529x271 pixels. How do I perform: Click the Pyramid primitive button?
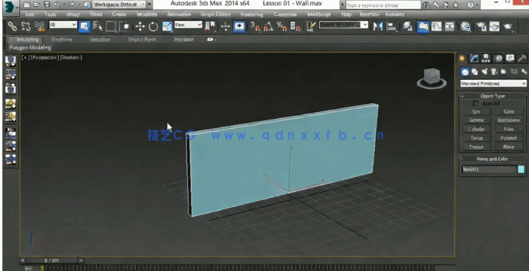pos(509,138)
